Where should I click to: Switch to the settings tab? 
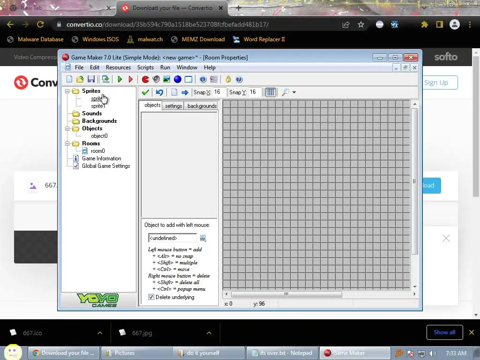tap(173, 105)
